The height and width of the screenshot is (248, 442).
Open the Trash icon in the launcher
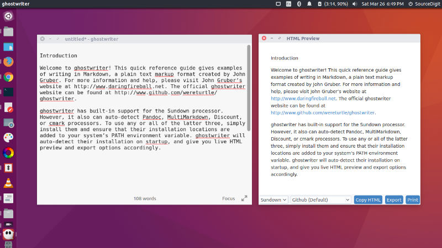point(8,244)
